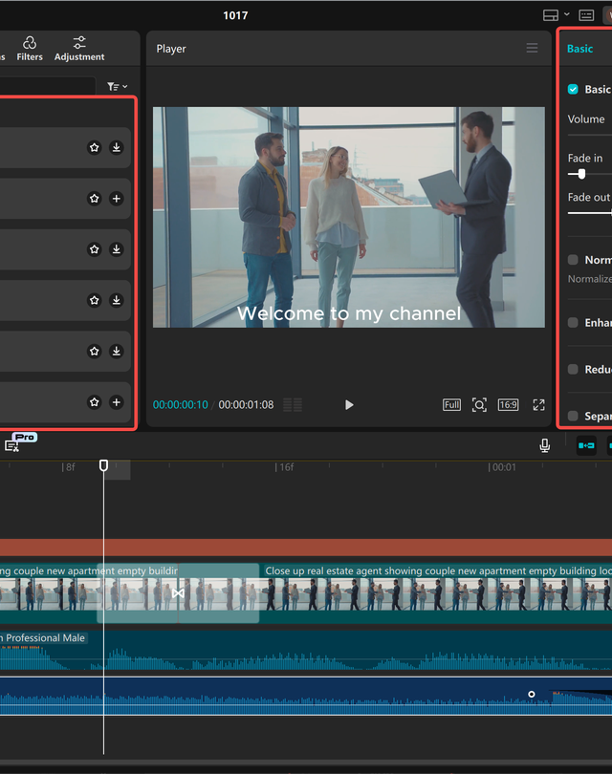Click the Full quality preview button
The height and width of the screenshot is (774, 612).
tap(451, 405)
